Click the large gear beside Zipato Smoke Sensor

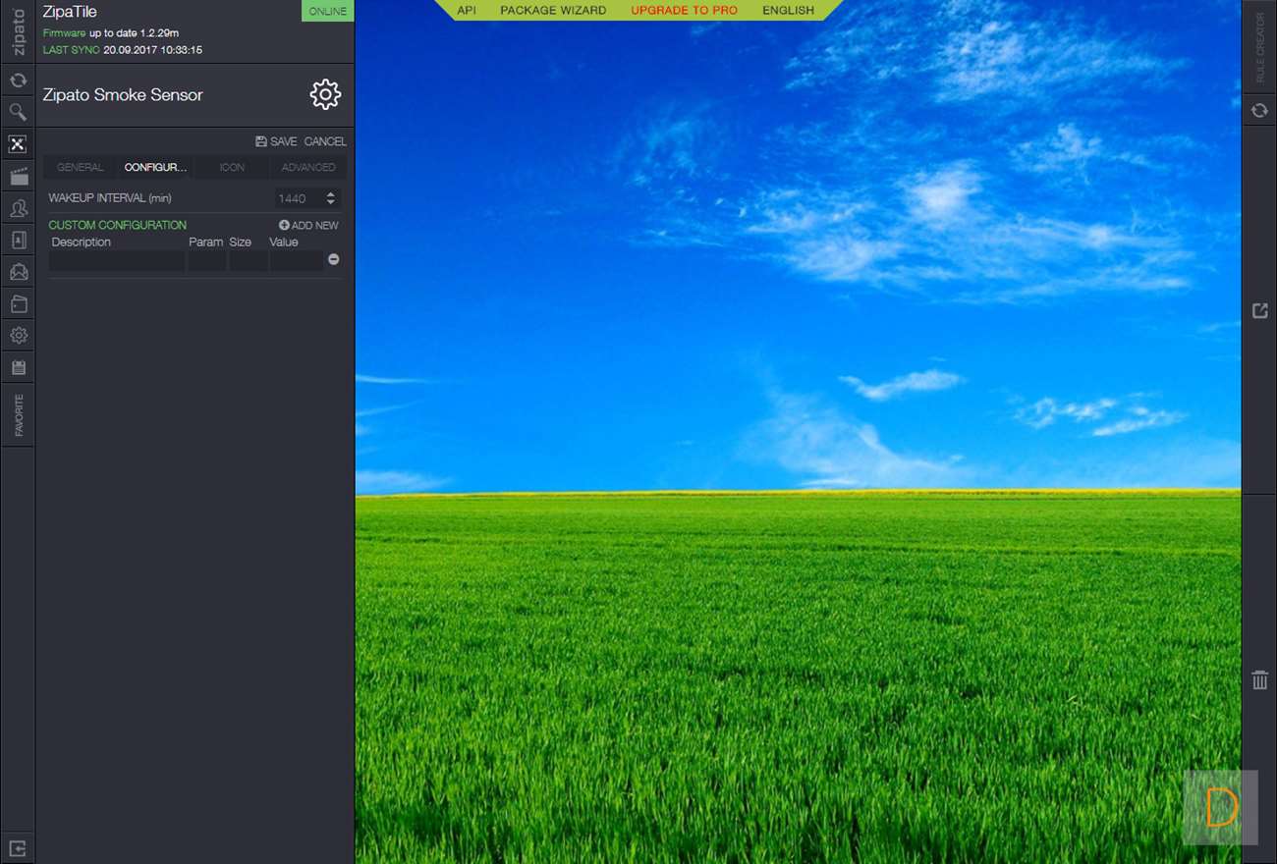point(325,94)
